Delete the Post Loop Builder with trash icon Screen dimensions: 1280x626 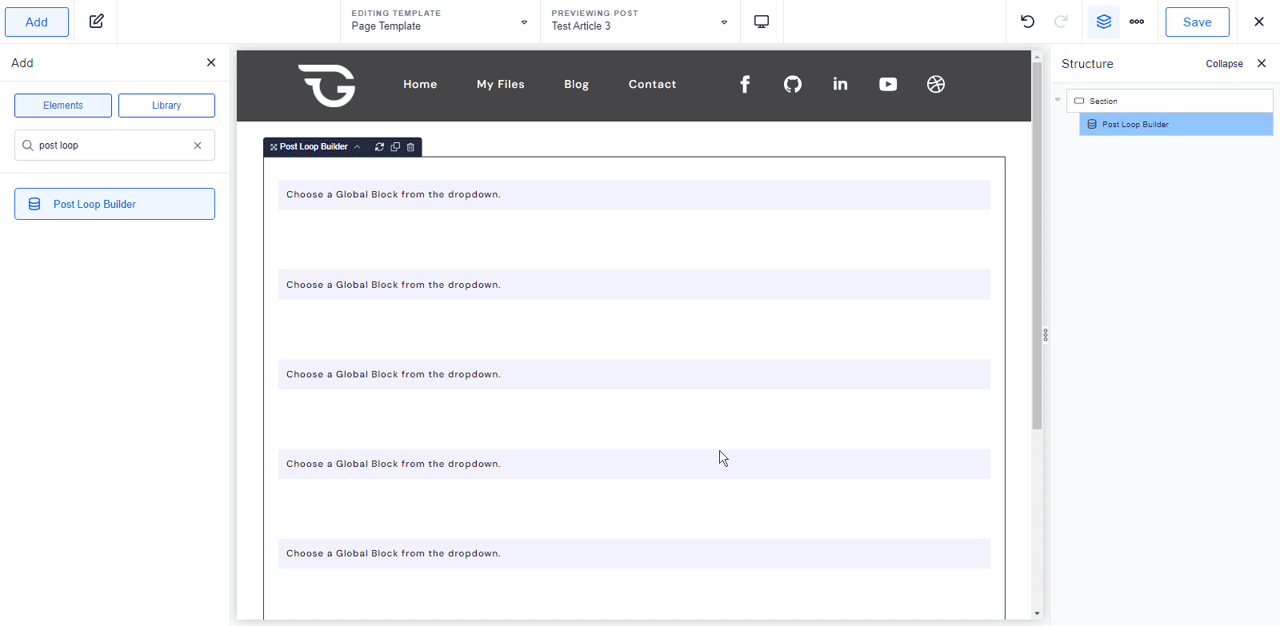(x=410, y=147)
